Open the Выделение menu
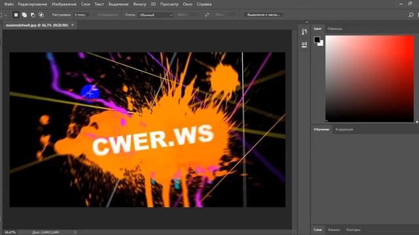The height and width of the screenshot is (235, 419). point(118,5)
